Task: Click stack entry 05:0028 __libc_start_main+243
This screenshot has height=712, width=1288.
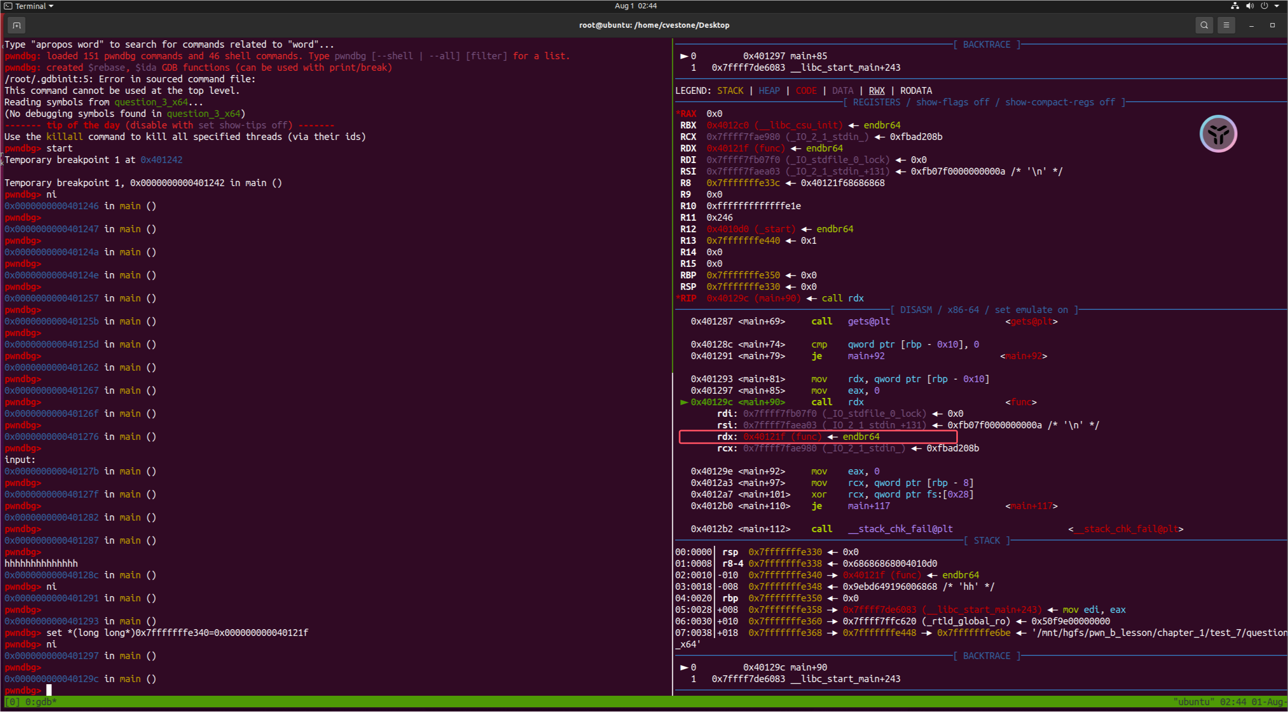Action: pos(900,610)
